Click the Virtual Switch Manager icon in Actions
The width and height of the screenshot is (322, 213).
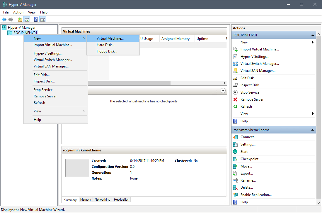coord(235,64)
